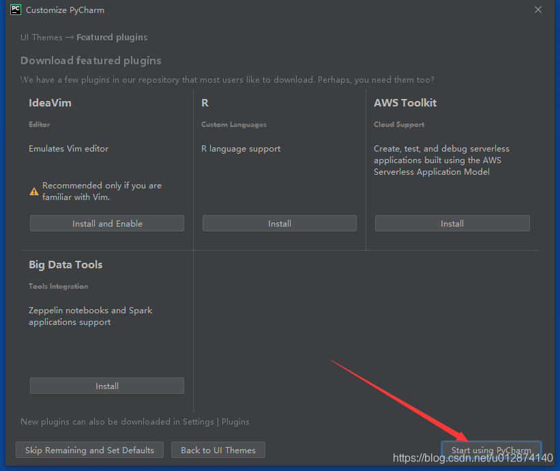Close the Customize PyCharm dialog
560x471 pixels.
point(538,10)
